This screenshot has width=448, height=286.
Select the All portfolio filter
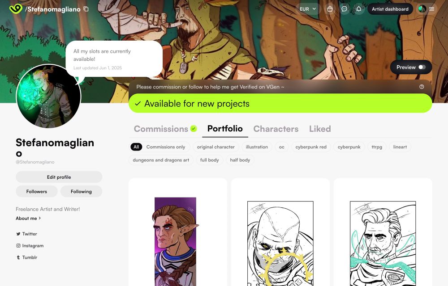[136, 147]
